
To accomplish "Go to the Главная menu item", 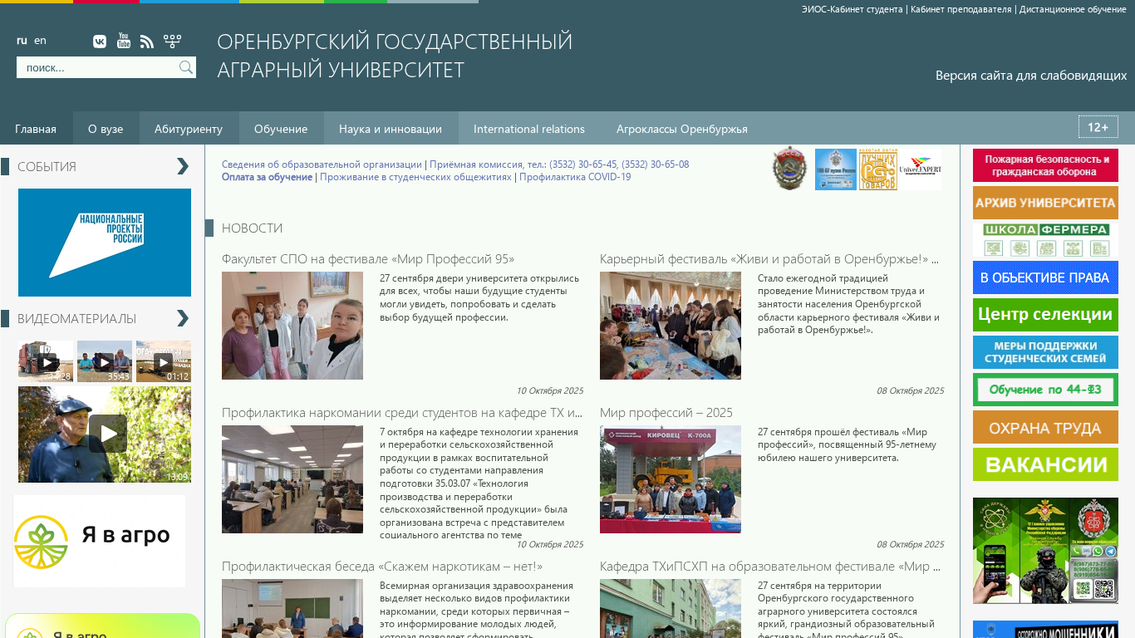I will (x=36, y=129).
